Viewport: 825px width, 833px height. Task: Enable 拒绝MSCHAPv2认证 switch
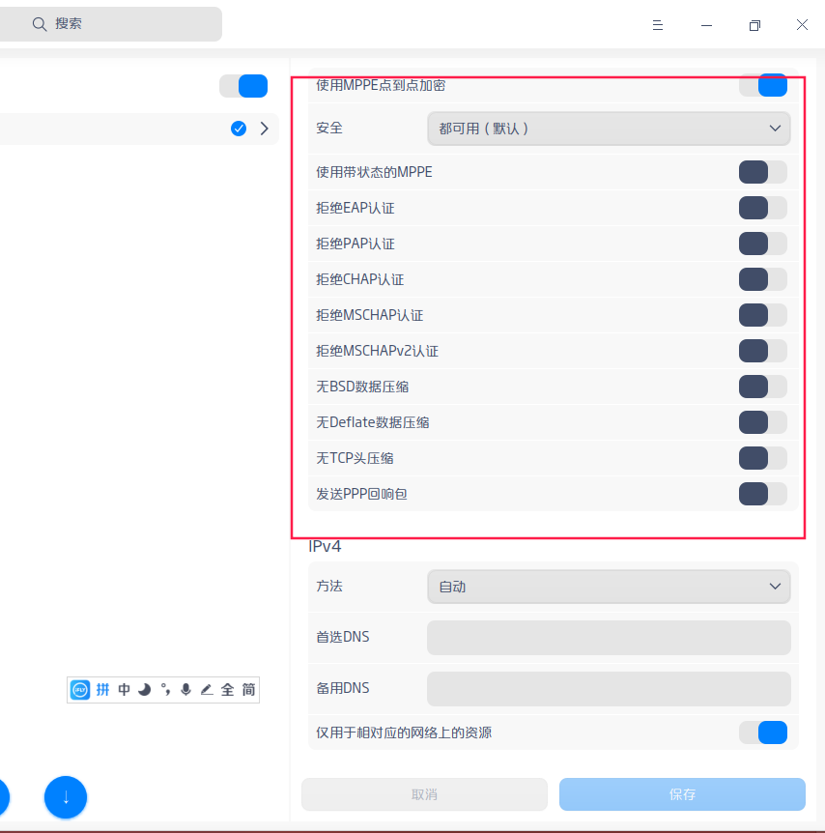point(763,351)
